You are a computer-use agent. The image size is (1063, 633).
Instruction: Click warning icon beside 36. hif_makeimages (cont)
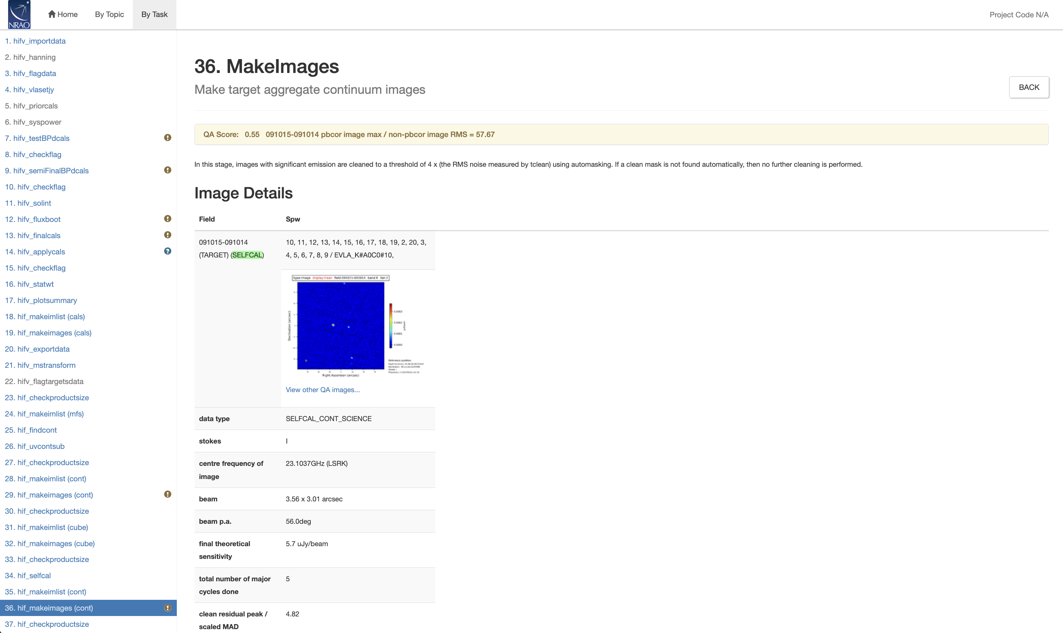point(168,608)
